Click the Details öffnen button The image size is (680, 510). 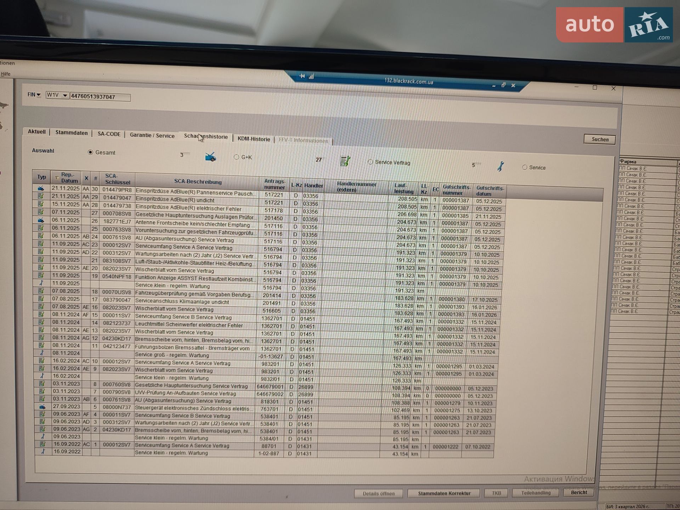(x=379, y=493)
